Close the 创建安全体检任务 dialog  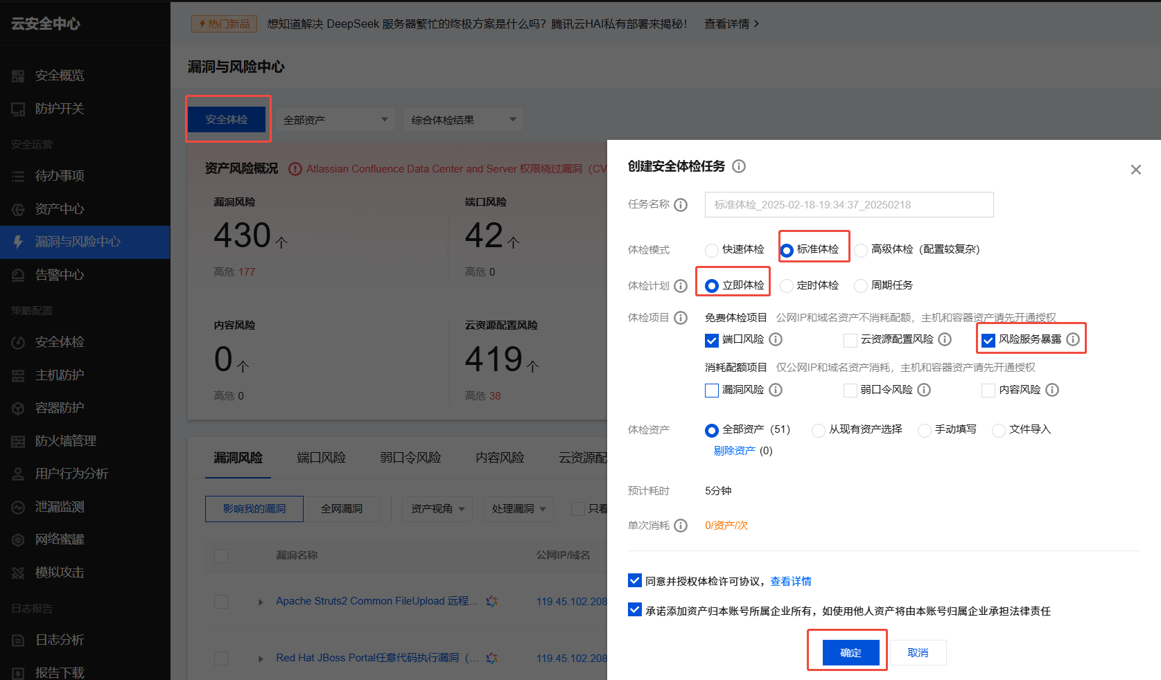tap(1135, 170)
